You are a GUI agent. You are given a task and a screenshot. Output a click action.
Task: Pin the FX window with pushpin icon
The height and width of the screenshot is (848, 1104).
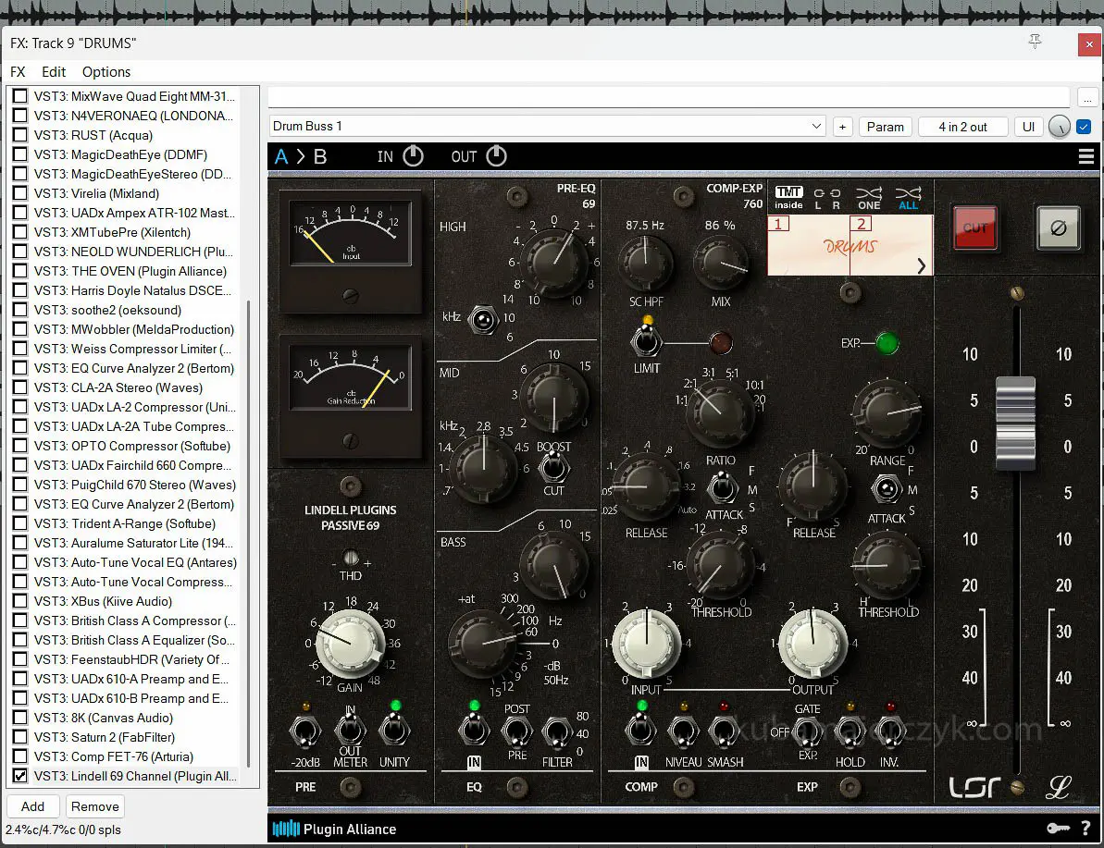1036,43
